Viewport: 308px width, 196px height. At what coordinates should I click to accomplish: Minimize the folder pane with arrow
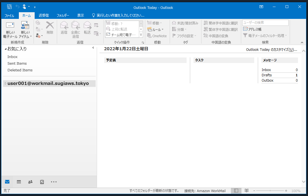(x=93, y=48)
